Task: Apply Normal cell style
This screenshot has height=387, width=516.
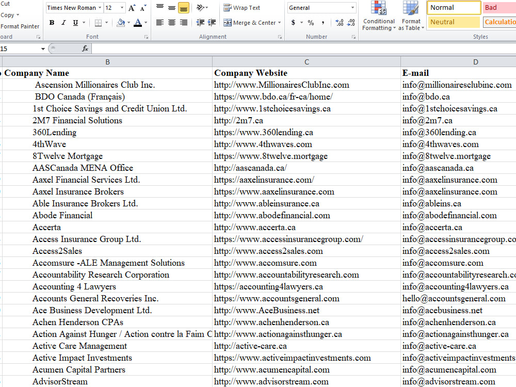Action: (454, 8)
